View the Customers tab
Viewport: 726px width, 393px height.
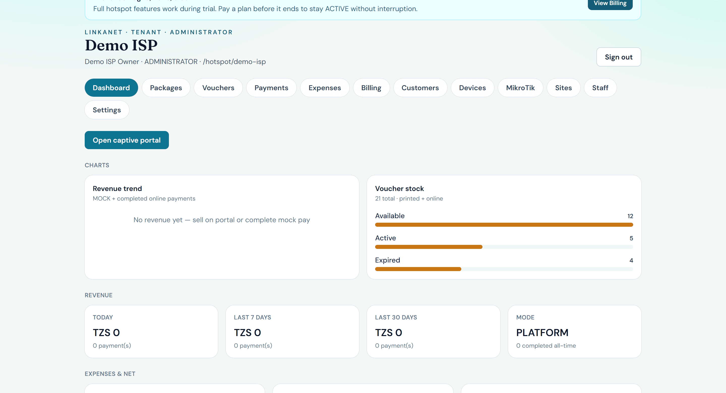click(420, 88)
